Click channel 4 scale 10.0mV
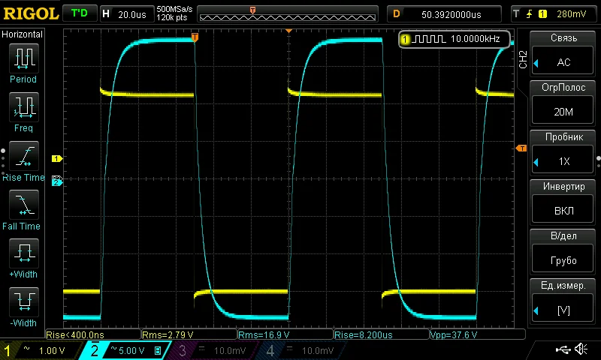The height and width of the screenshot is (360, 601). pyautogui.click(x=318, y=350)
